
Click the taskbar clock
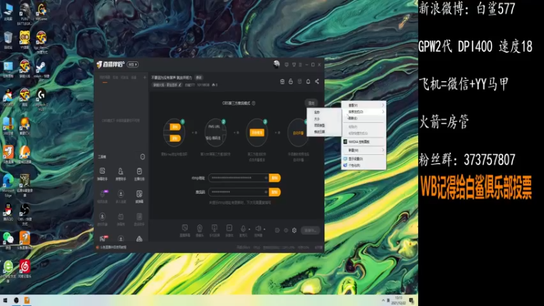tap(398, 301)
